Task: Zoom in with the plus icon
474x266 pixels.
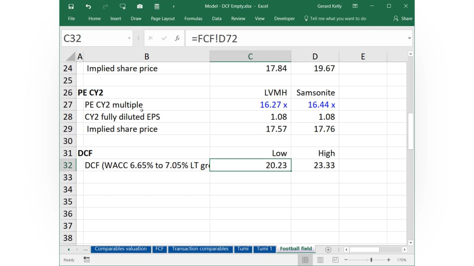Action: pos(389,260)
